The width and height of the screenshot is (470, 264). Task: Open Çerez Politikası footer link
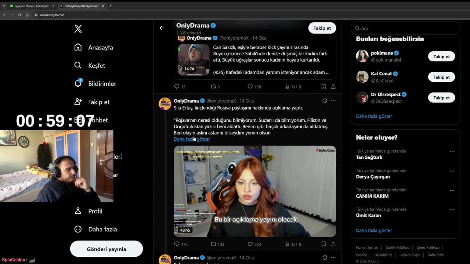[x=428, y=247]
